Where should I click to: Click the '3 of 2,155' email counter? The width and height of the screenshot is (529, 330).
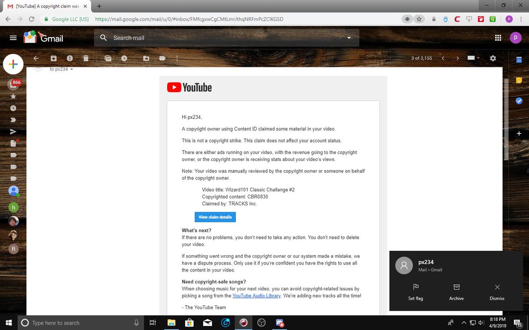tap(421, 58)
